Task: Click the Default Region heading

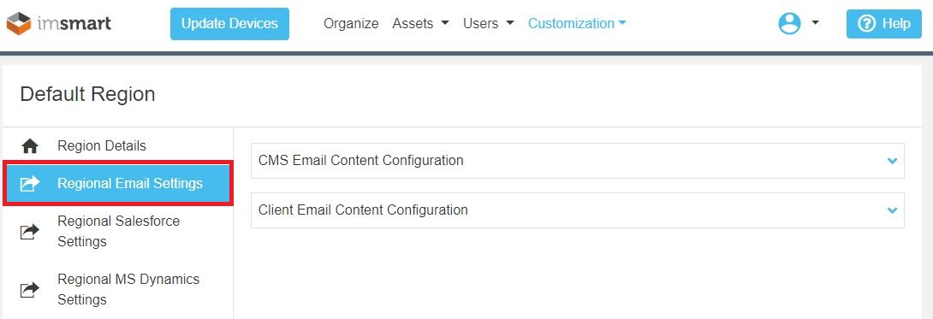Action: pyautogui.click(x=87, y=94)
